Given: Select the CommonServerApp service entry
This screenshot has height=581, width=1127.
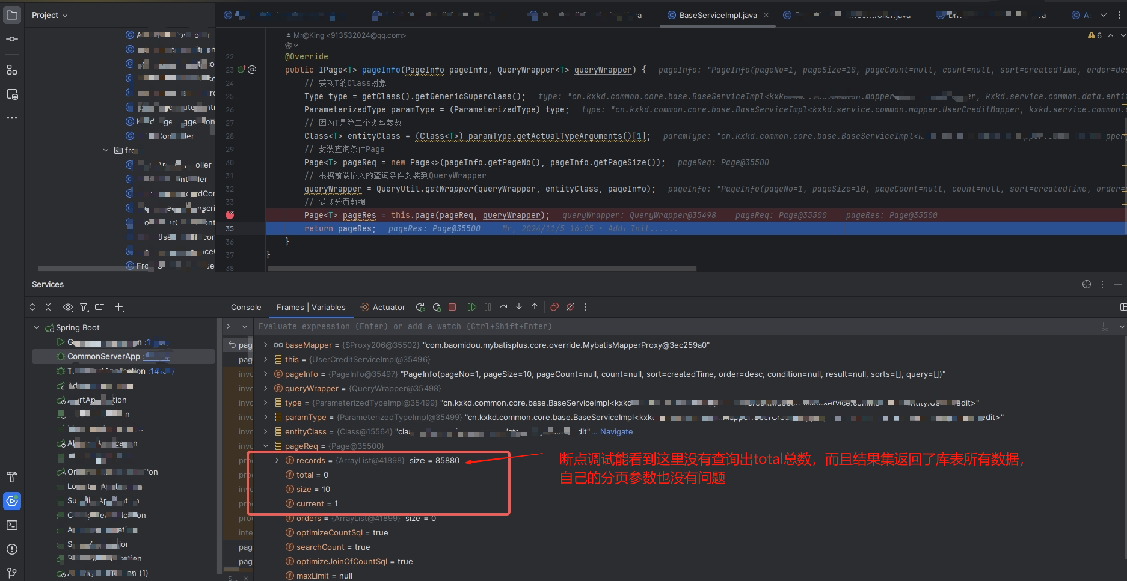Looking at the screenshot, I should coord(123,356).
